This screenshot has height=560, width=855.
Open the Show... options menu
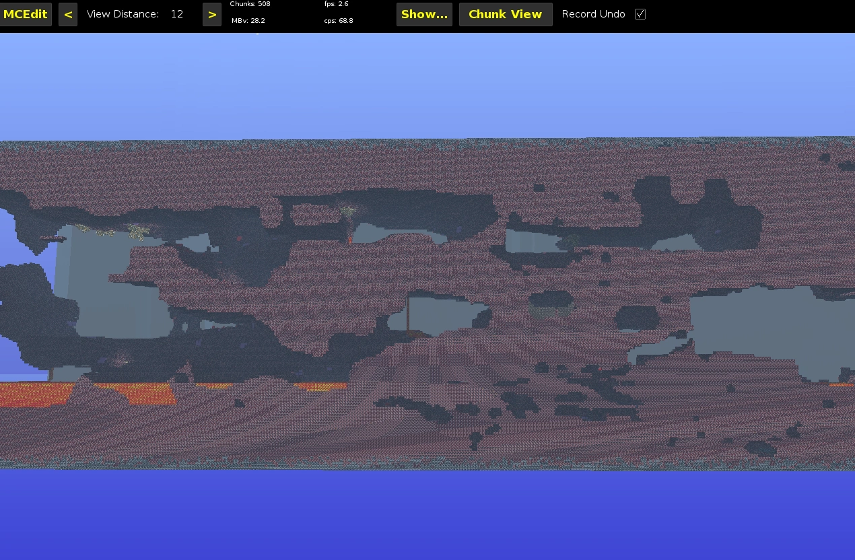pos(424,14)
